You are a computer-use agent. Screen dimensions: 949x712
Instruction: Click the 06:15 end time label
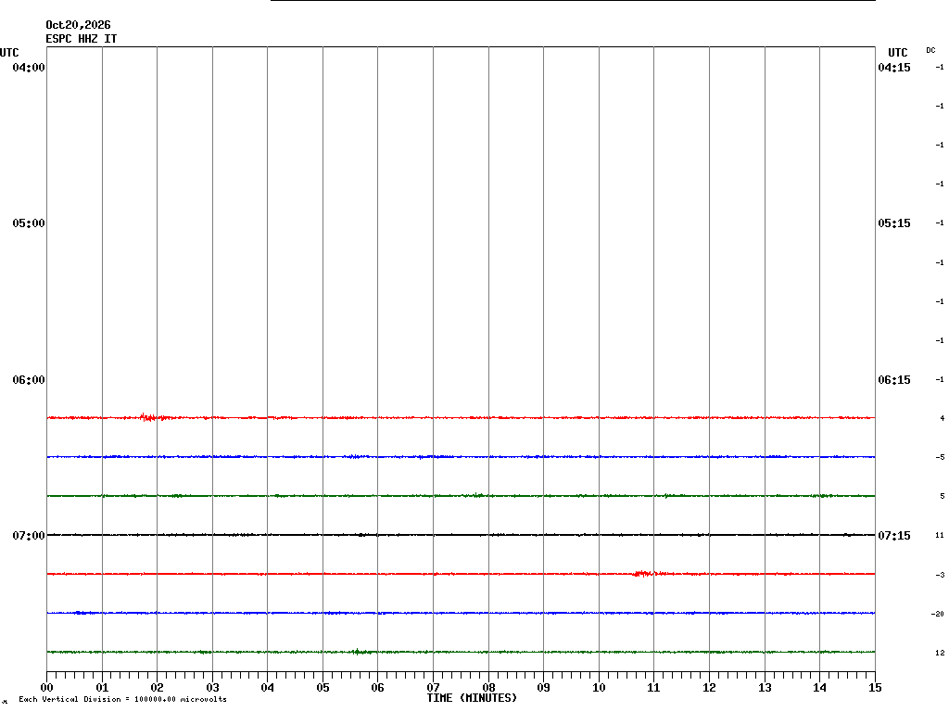coord(894,380)
